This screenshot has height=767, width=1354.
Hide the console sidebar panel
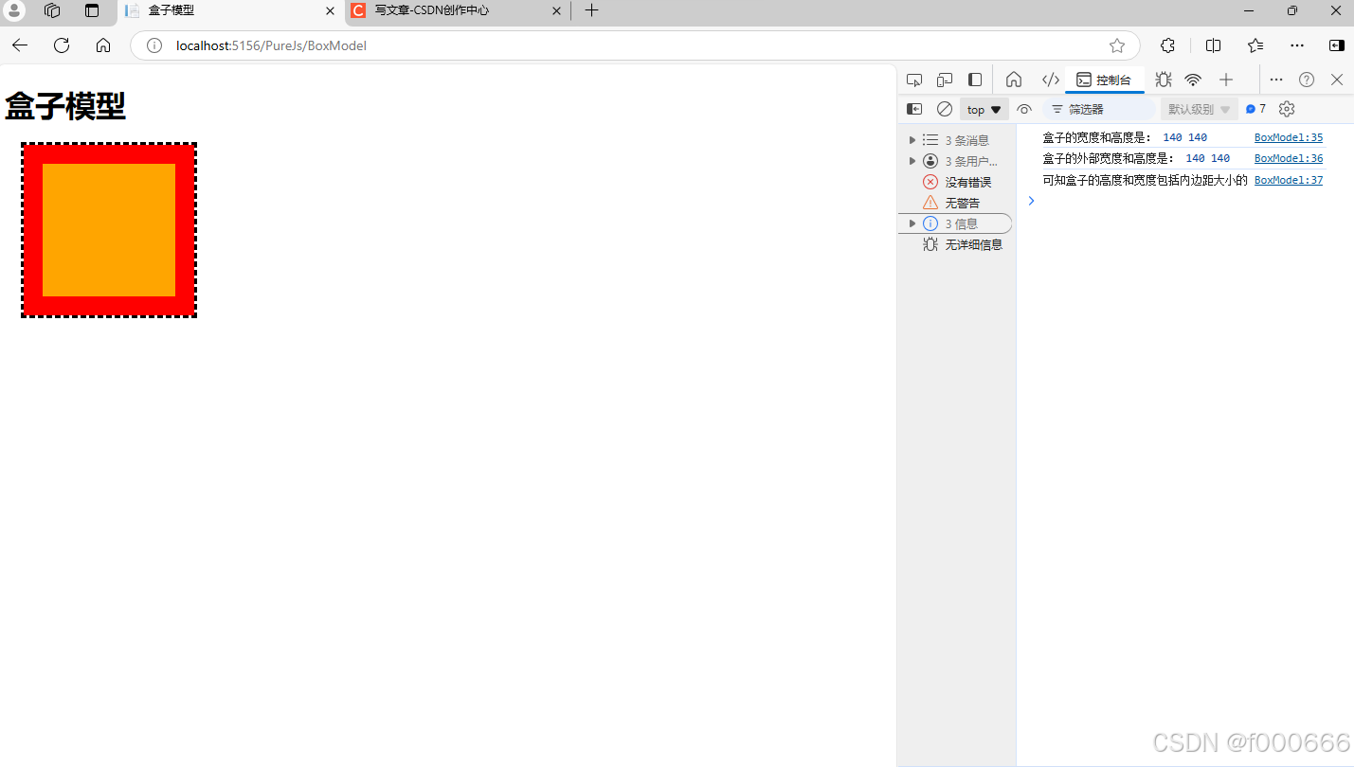tap(914, 109)
